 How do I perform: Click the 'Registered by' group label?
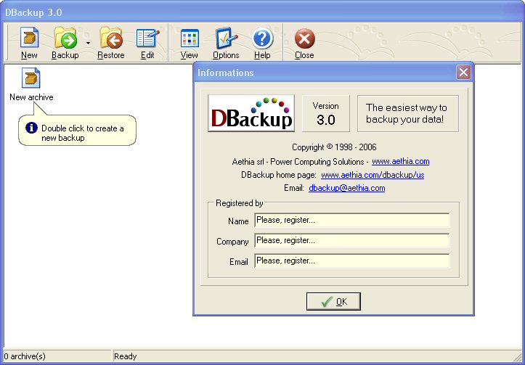239,203
